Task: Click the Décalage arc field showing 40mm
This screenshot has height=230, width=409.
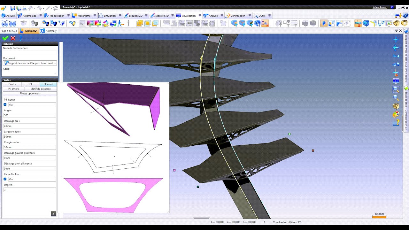Action: pyautogui.click(x=29, y=126)
